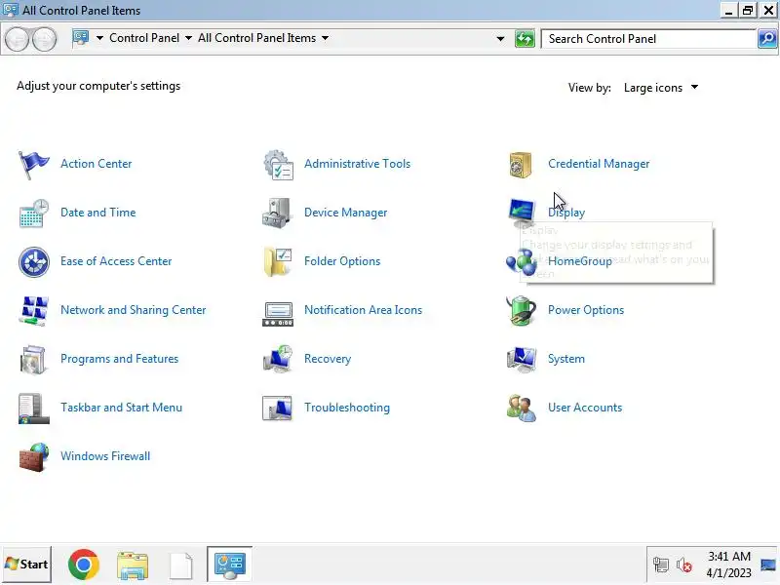Click the Recovery icon
Screen dimensions: 780x585
point(278,359)
